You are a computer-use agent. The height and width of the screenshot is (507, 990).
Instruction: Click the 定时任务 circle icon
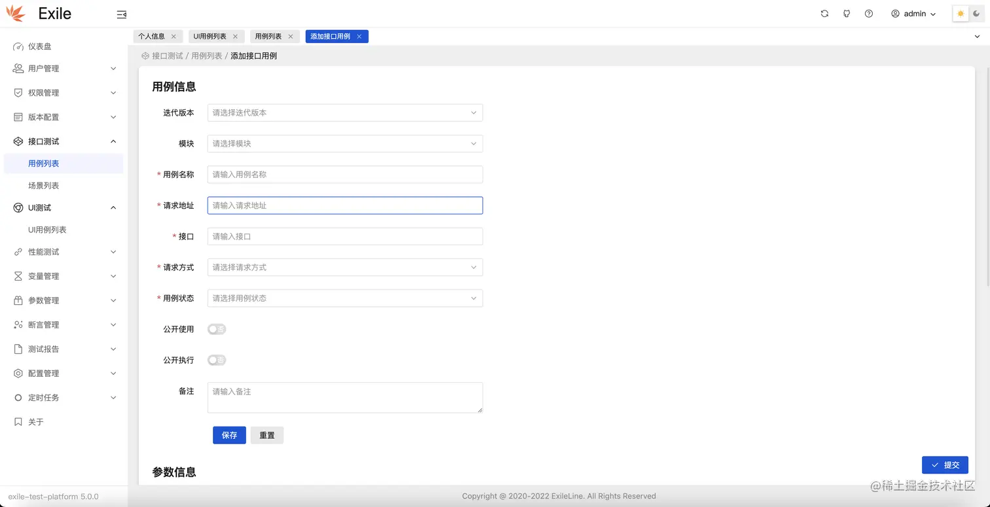click(x=18, y=398)
